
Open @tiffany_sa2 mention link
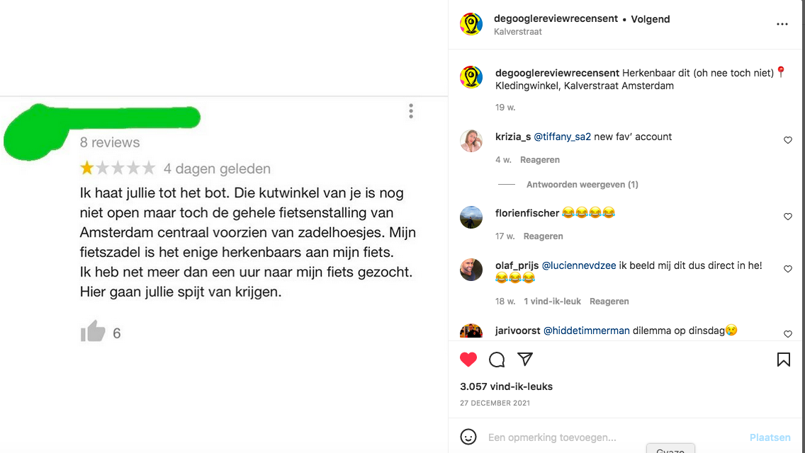(562, 137)
